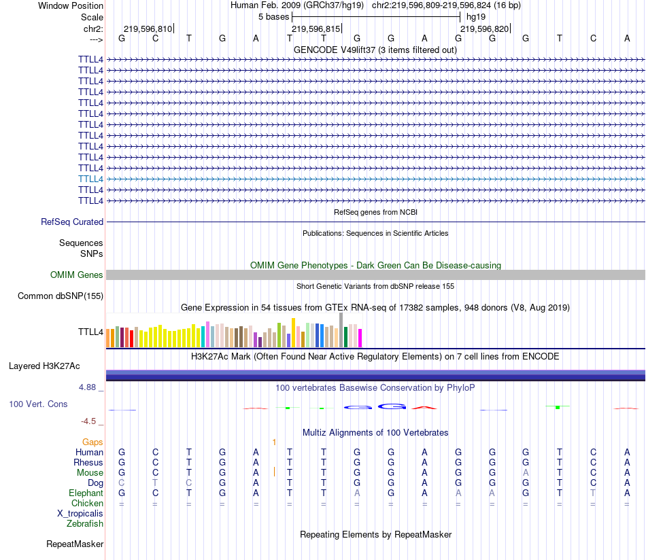Click the orange gap count 1 in Gaps row
Image resolution: width=646 pixels, height=560 pixels.
(x=274, y=442)
